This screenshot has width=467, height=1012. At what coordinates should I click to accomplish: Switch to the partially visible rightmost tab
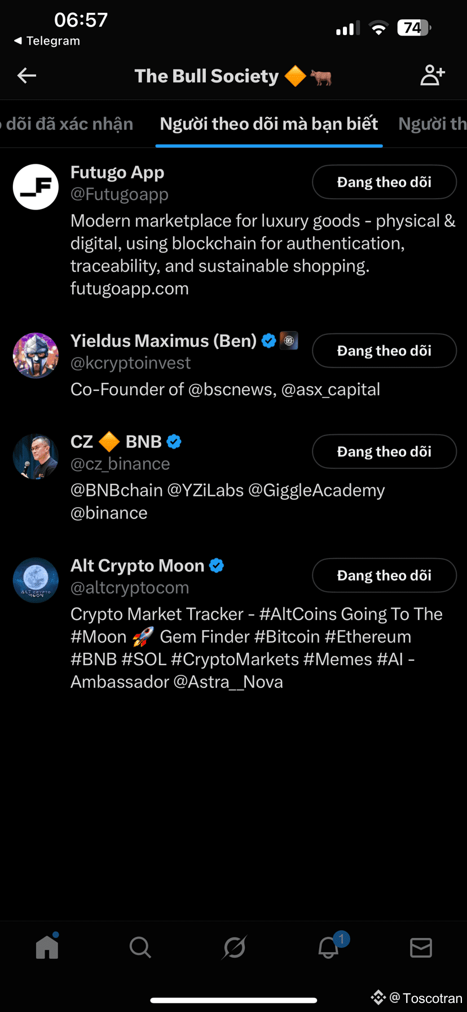click(x=433, y=124)
